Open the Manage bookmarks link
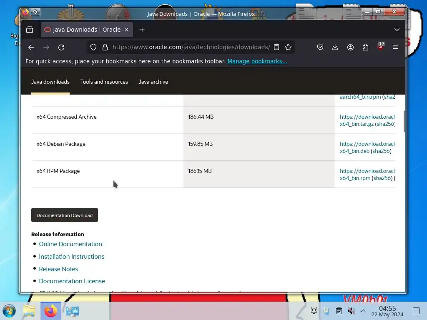This screenshot has height=320, width=427. 257,61
